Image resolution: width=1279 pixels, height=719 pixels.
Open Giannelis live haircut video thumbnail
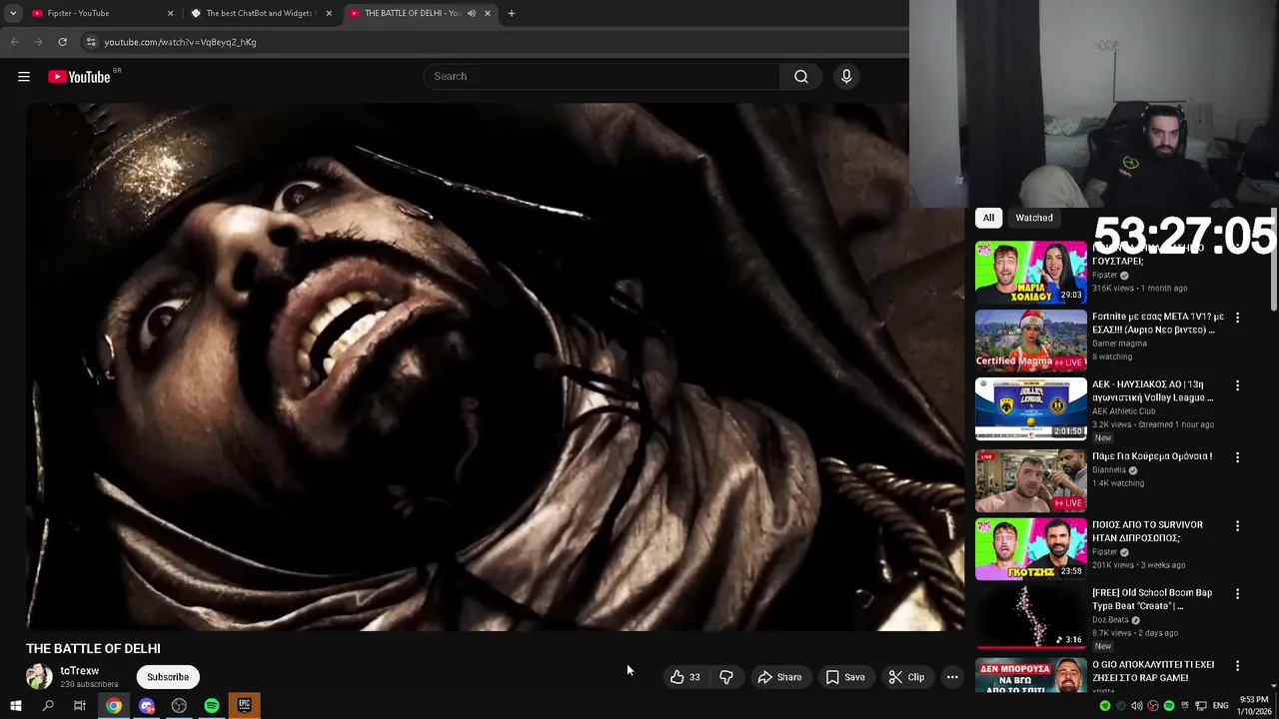click(1030, 480)
